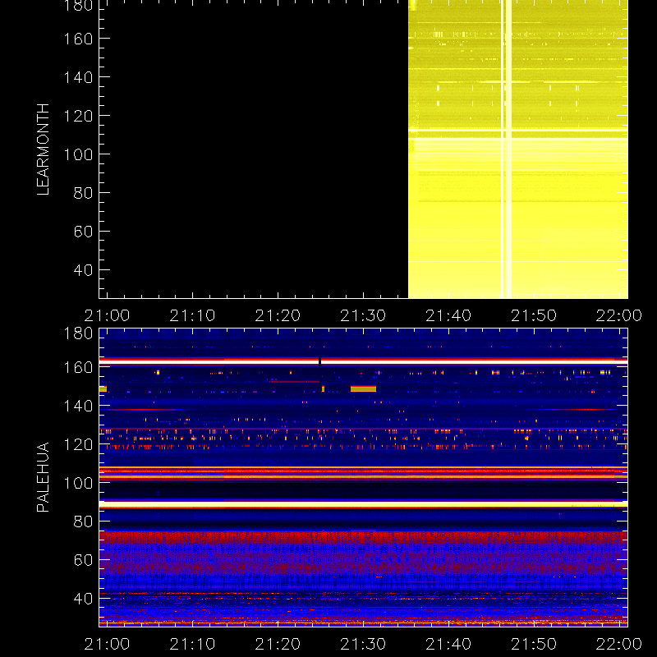This screenshot has height=657, width=657.
Task: Click the black notch in Palehua 163 MHz band
Action: click(x=320, y=361)
